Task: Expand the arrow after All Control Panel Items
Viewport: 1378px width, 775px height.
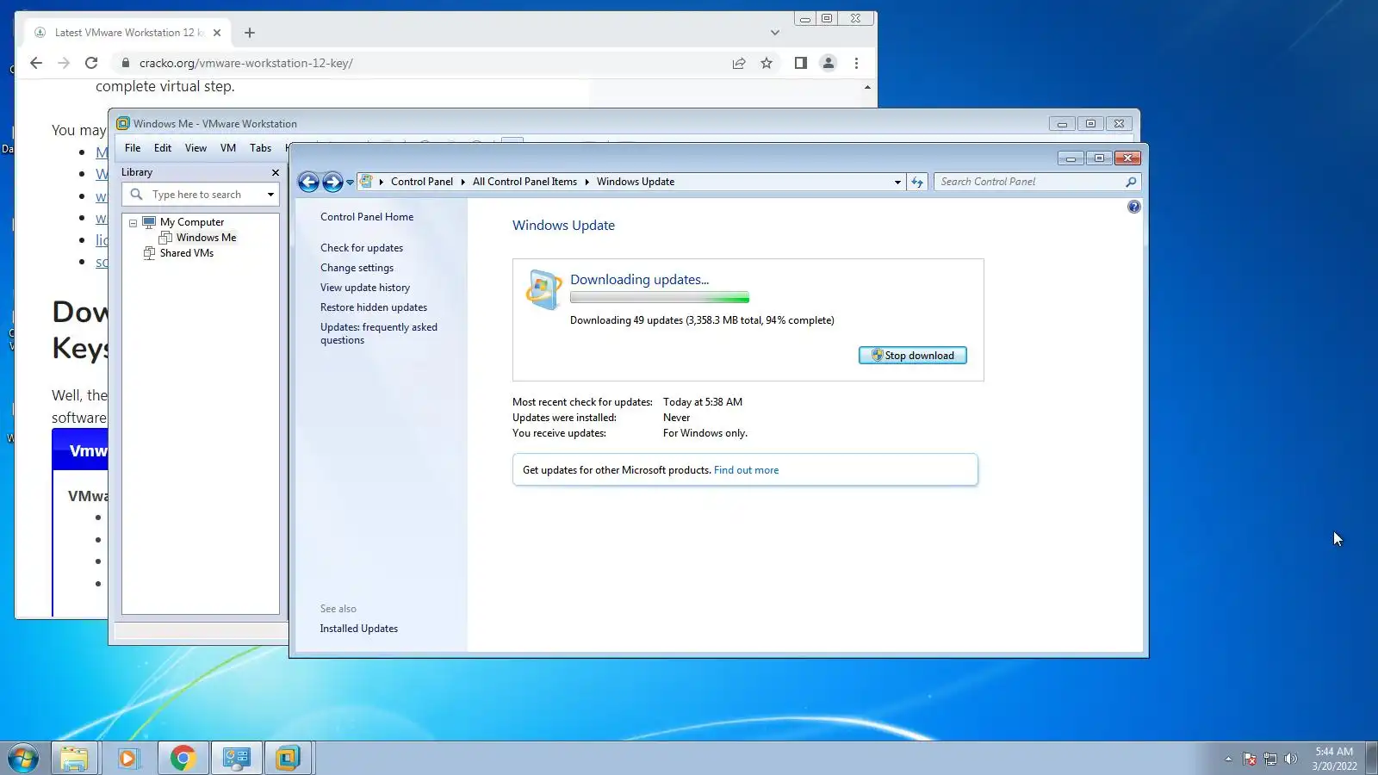Action: pyautogui.click(x=587, y=182)
